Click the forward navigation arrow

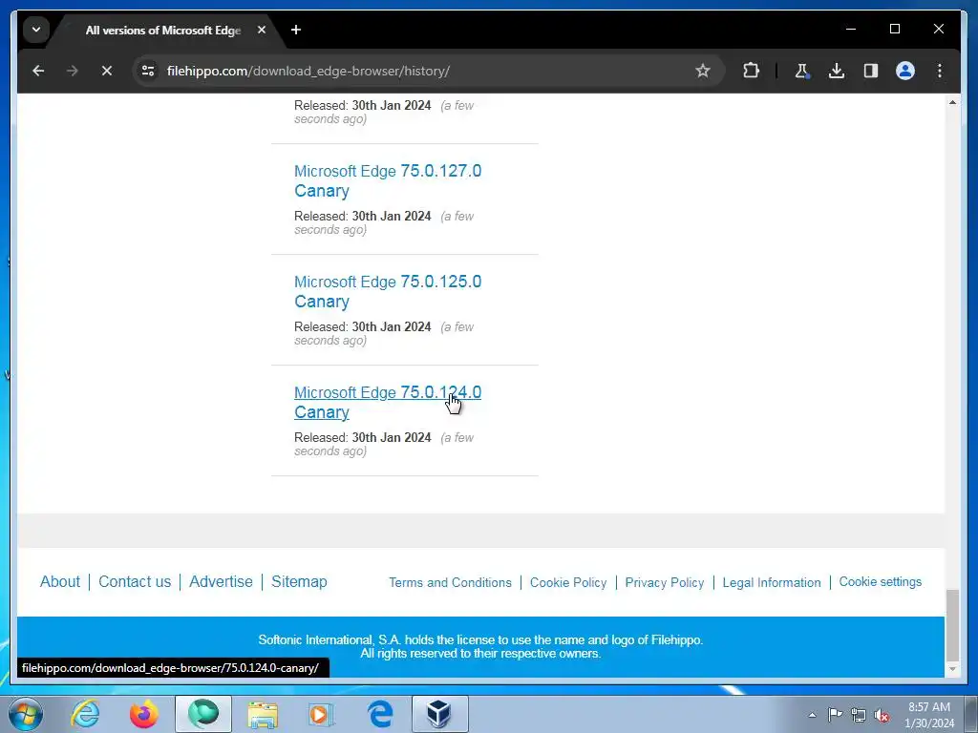pos(73,71)
